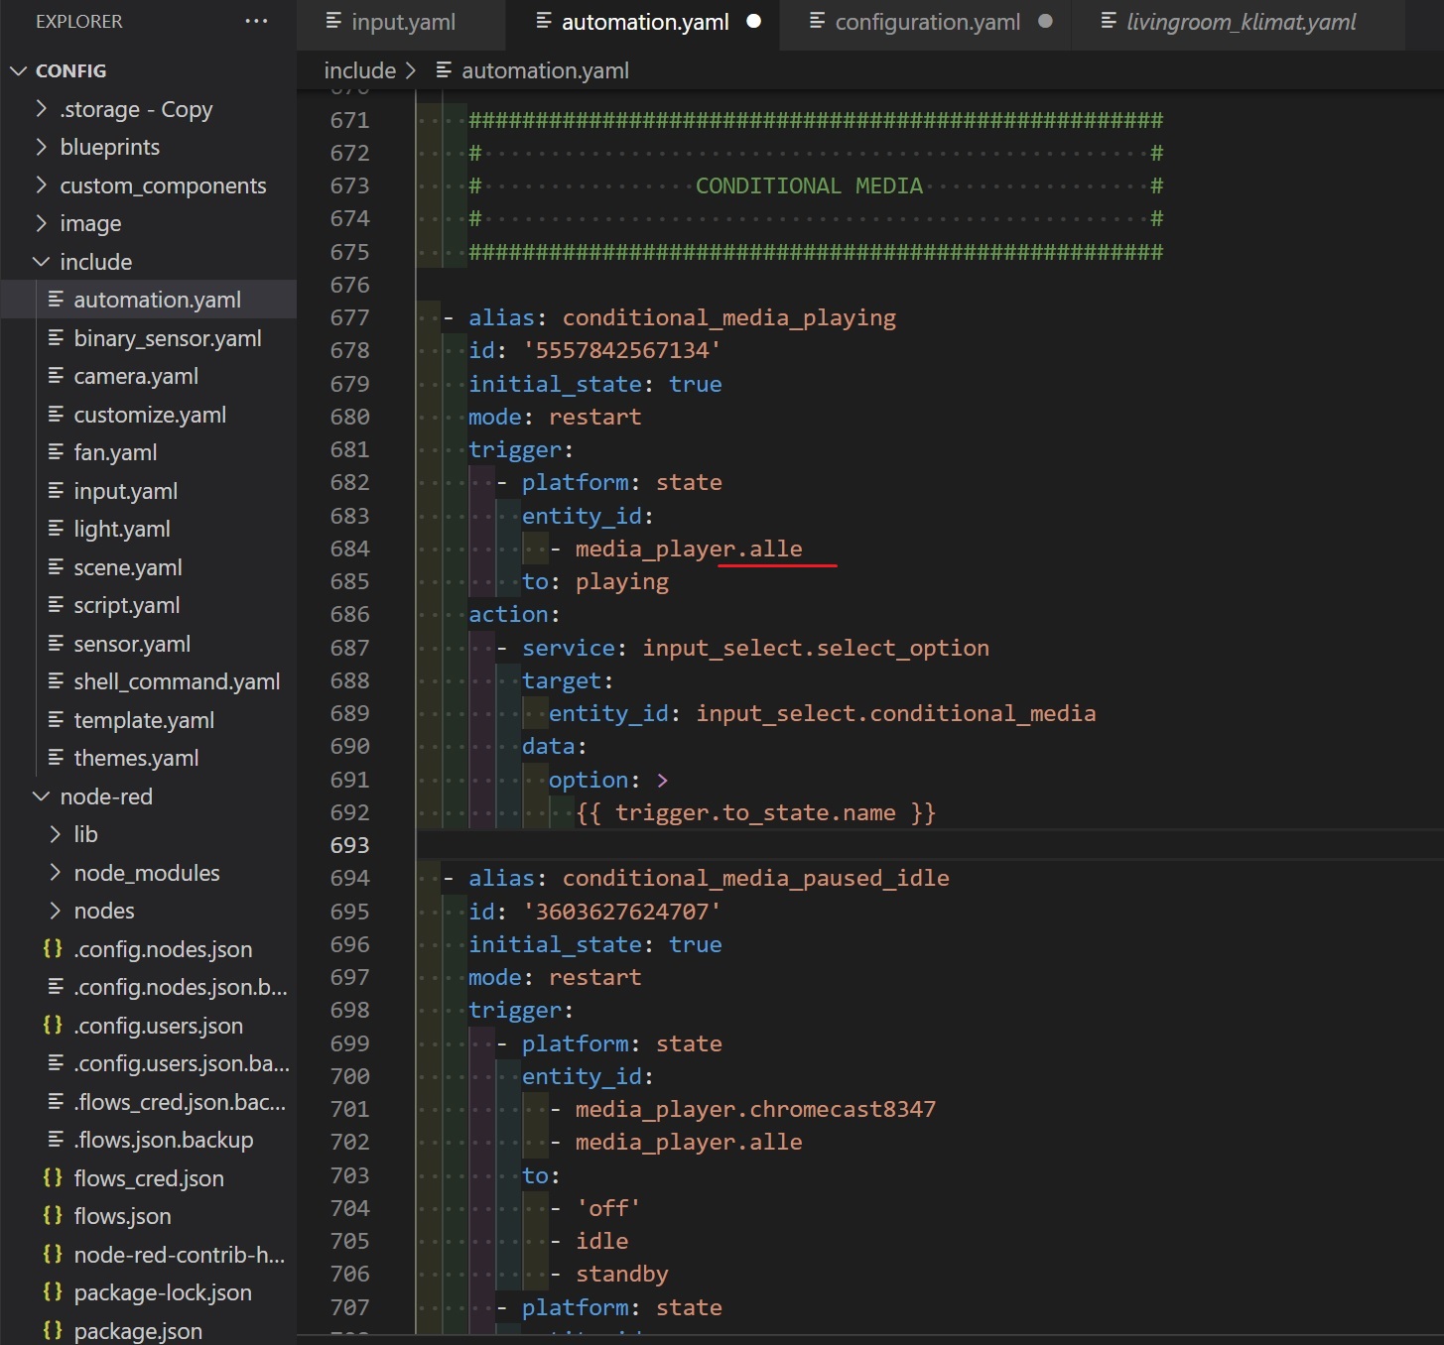1444x1345 pixels.
Task: Click the modified indicator on configuration.yaml tab
Action: coord(1045,21)
